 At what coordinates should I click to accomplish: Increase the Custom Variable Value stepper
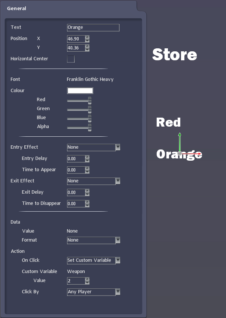click(87, 279)
